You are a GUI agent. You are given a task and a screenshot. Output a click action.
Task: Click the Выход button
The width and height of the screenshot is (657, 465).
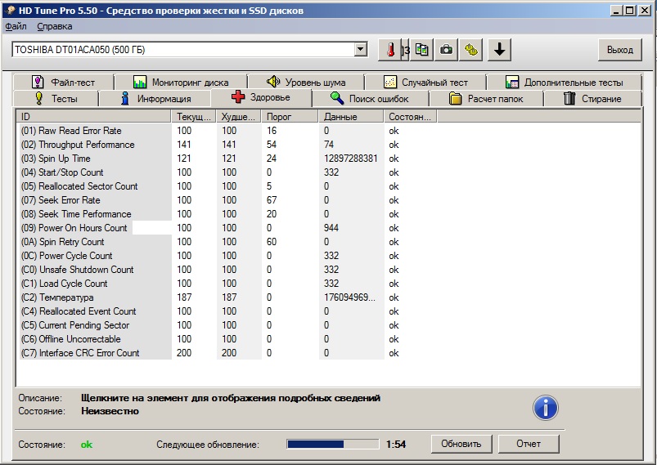coord(619,50)
